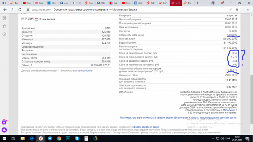The image size is (253, 142).
Task: Select the collateral value '19 183,79'
Action: coord(232,70)
